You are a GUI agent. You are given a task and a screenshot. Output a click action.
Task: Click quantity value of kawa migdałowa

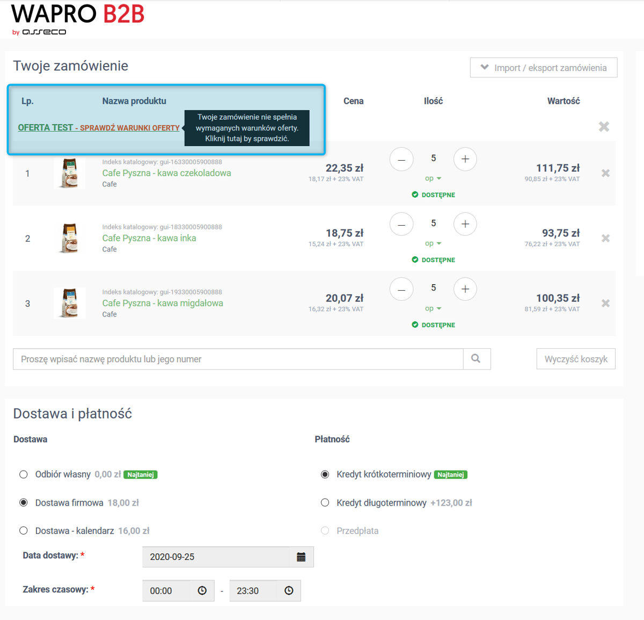434,288
